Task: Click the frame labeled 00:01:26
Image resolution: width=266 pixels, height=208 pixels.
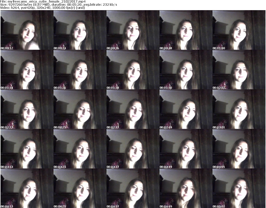Action: [80, 70]
